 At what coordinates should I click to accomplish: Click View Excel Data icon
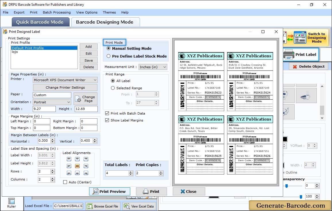coord(126,206)
